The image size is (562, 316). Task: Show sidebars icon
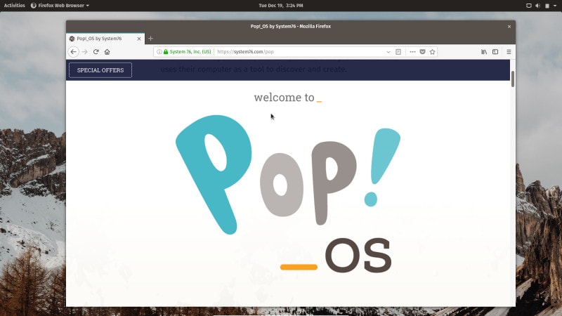(x=495, y=52)
